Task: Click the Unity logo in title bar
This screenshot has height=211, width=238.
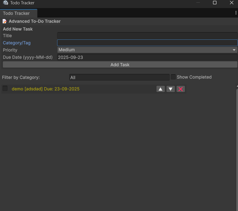Action: pyautogui.click(x=5, y=3)
